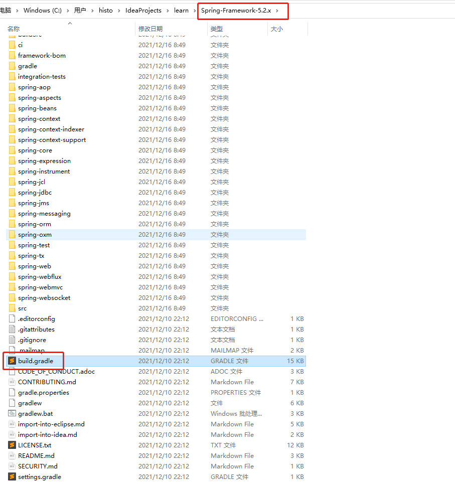Expand the breadcrumb chevron after 用户
Image resolution: width=455 pixels, height=484 pixels.
tap(92, 11)
